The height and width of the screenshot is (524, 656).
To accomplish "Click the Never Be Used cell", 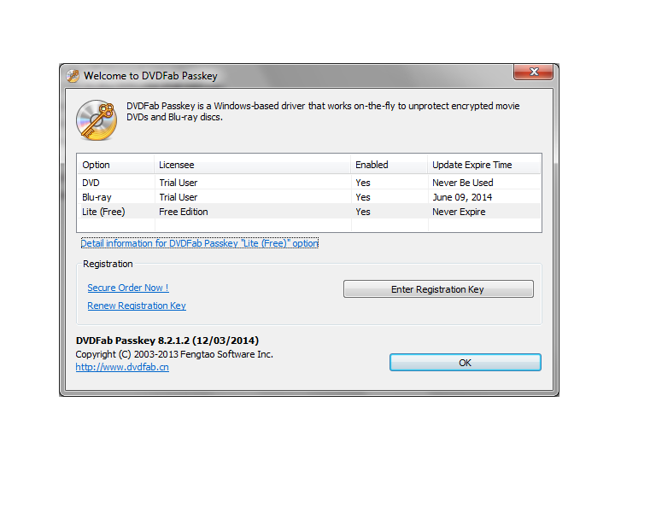I will coord(463,183).
